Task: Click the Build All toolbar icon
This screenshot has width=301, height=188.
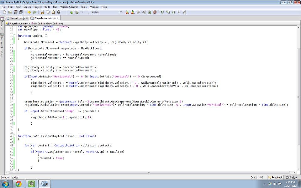Action: 127,12
